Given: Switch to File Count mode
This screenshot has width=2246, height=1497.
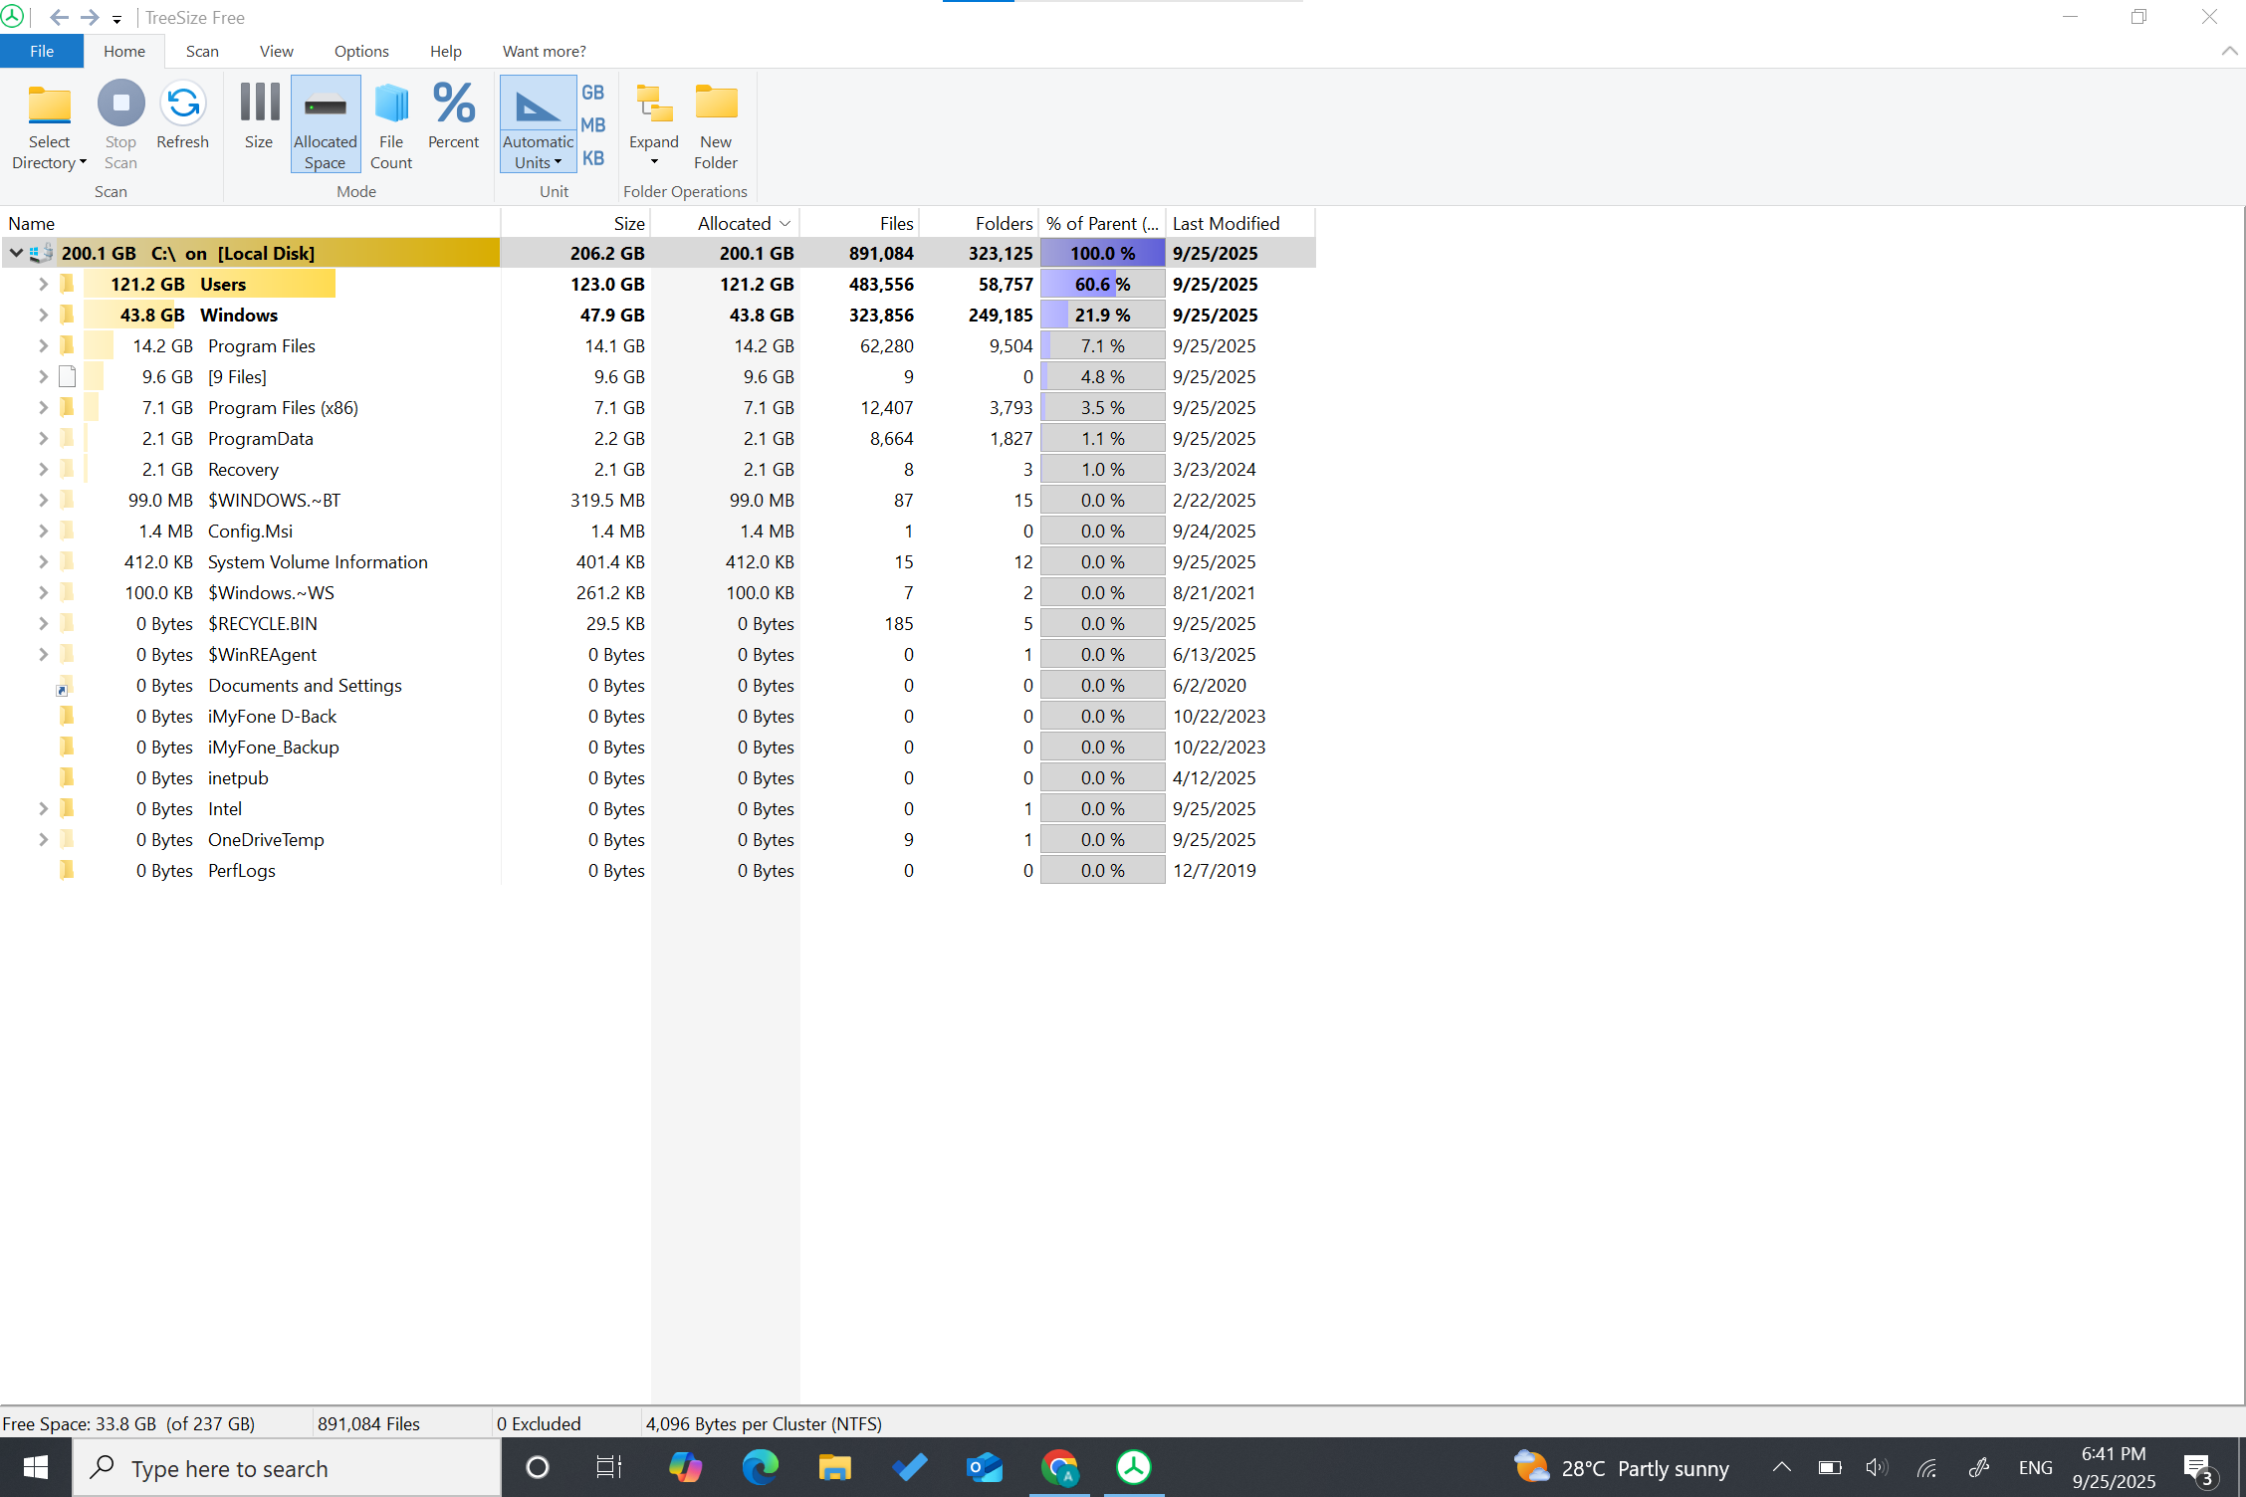Looking at the screenshot, I should pos(391,121).
